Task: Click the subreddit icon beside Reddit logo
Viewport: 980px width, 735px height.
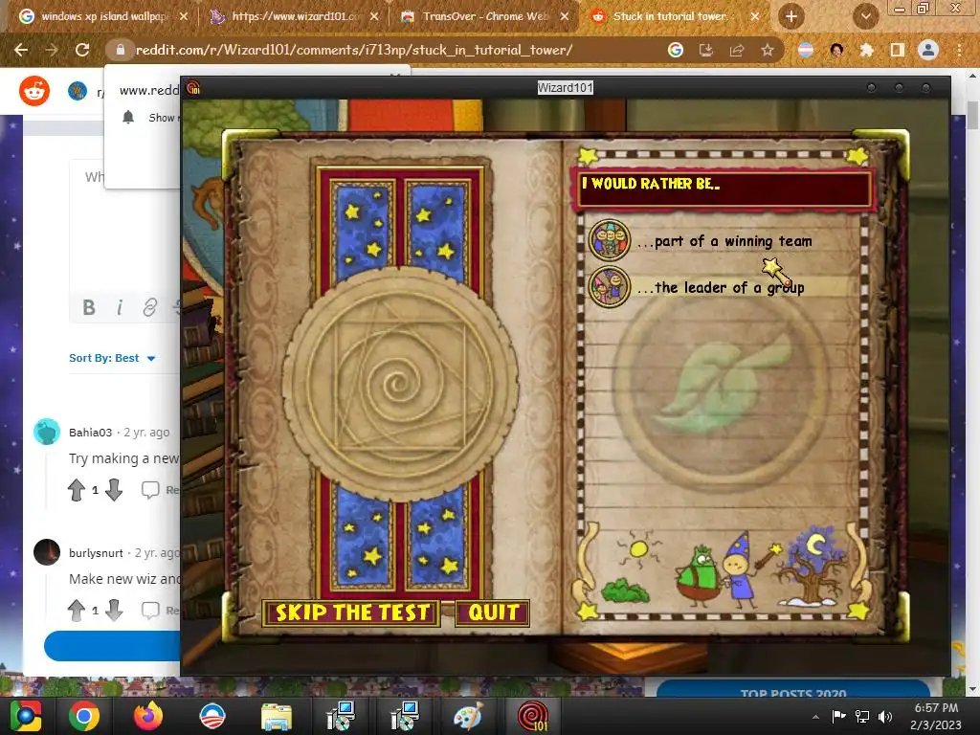Action: click(78, 91)
